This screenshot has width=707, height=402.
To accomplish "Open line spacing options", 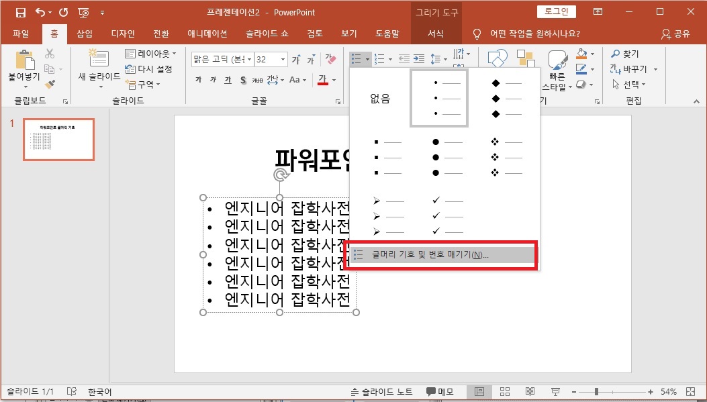I will pyautogui.click(x=438, y=59).
